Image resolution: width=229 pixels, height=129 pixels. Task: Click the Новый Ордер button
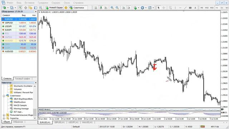point(54,8)
